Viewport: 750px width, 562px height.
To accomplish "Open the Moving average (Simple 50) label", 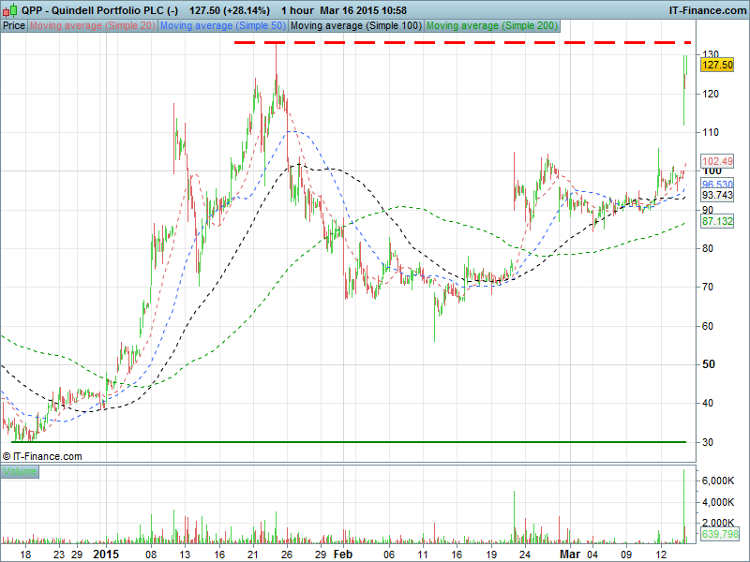I will (x=223, y=26).
